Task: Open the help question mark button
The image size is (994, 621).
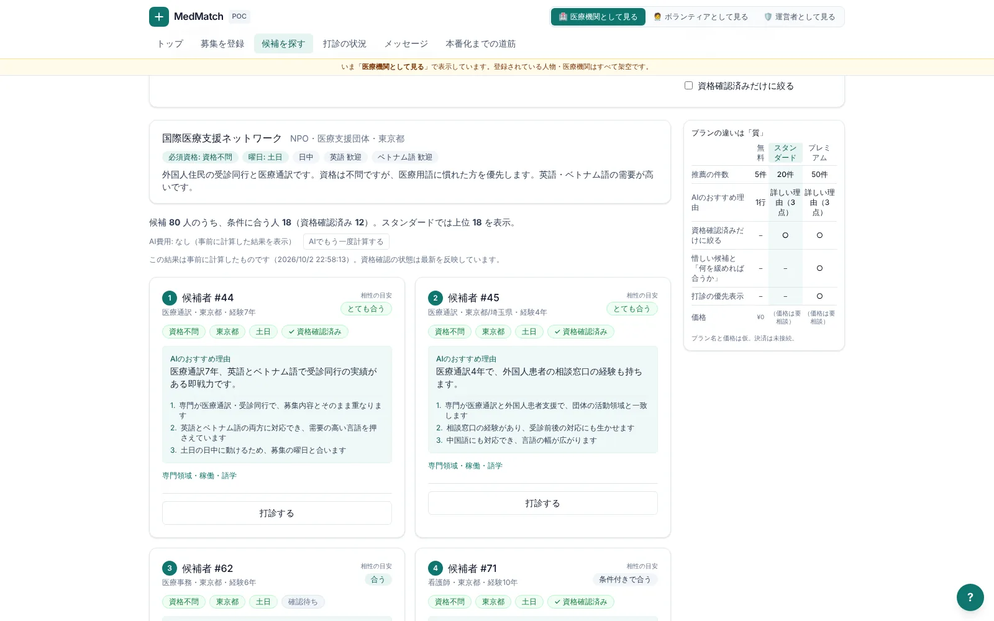Action: [x=970, y=597]
